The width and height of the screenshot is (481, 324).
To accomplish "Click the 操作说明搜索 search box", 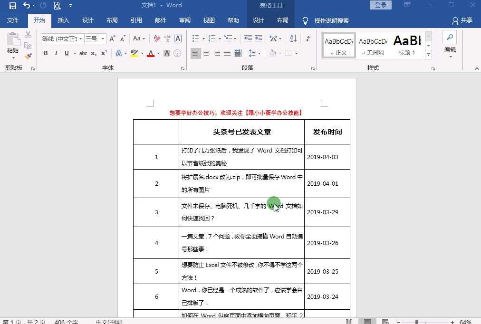I will (332, 20).
